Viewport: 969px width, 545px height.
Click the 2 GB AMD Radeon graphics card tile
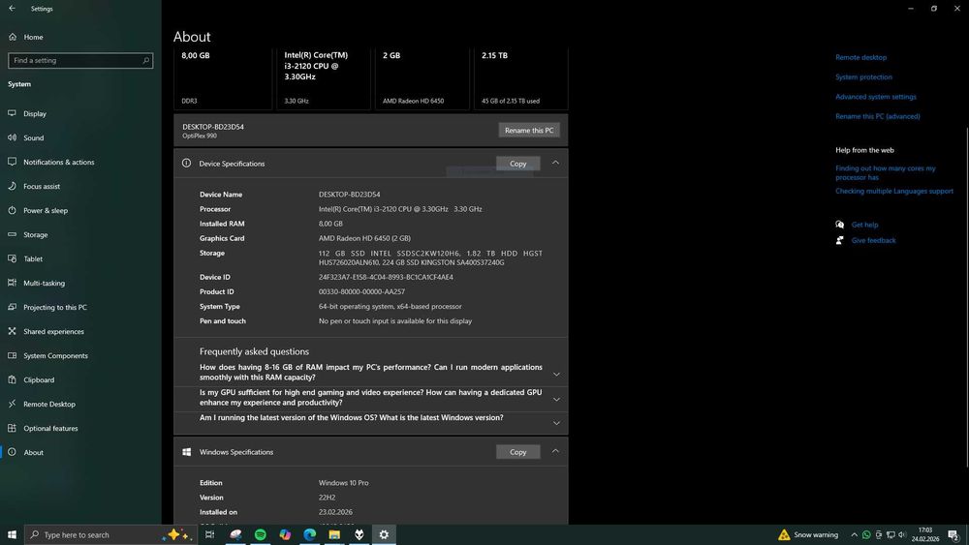click(x=422, y=79)
